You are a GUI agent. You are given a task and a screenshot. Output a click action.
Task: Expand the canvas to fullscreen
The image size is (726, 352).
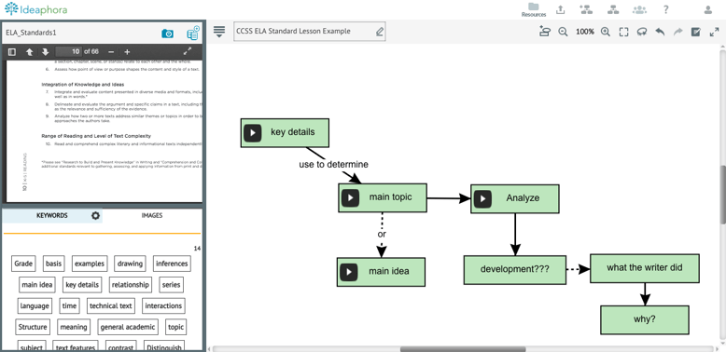tap(714, 32)
